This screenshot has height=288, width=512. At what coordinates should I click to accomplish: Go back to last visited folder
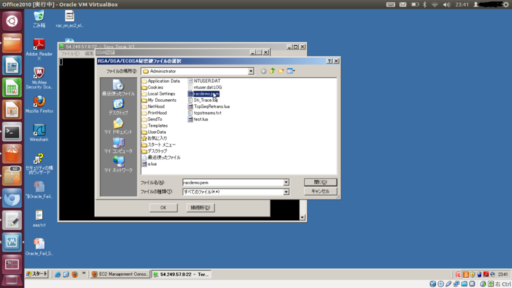(264, 71)
